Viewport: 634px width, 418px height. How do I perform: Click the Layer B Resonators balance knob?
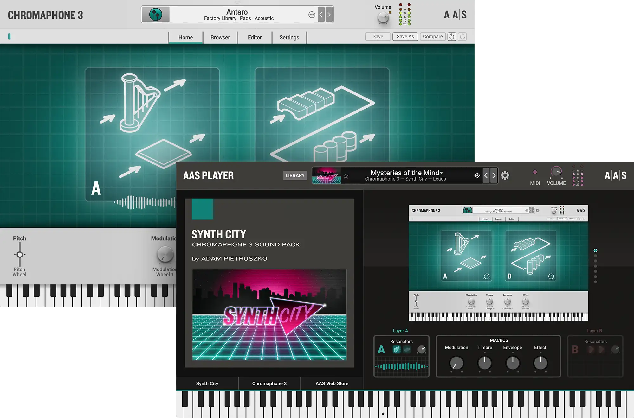tap(615, 350)
